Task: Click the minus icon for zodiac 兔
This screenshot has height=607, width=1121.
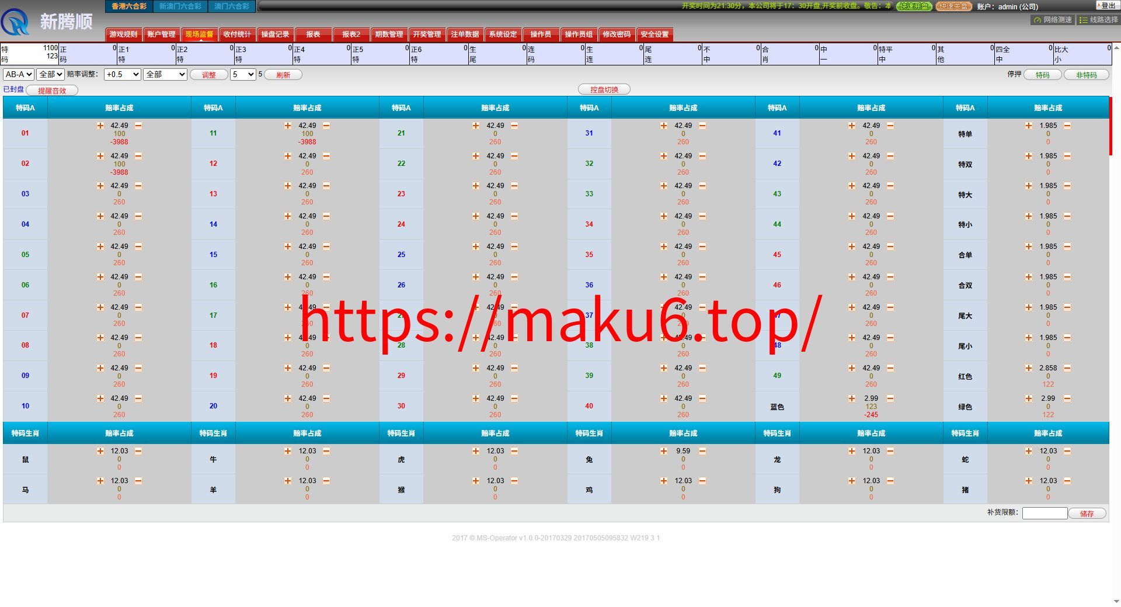Action: click(x=702, y=451)
